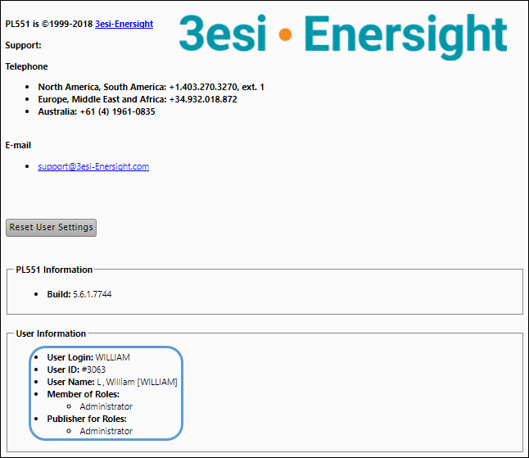The height and width of the screenshot is (458, 529).
Task: Click the Build 5.6.1.7744 version text
Action: point(79,294)
